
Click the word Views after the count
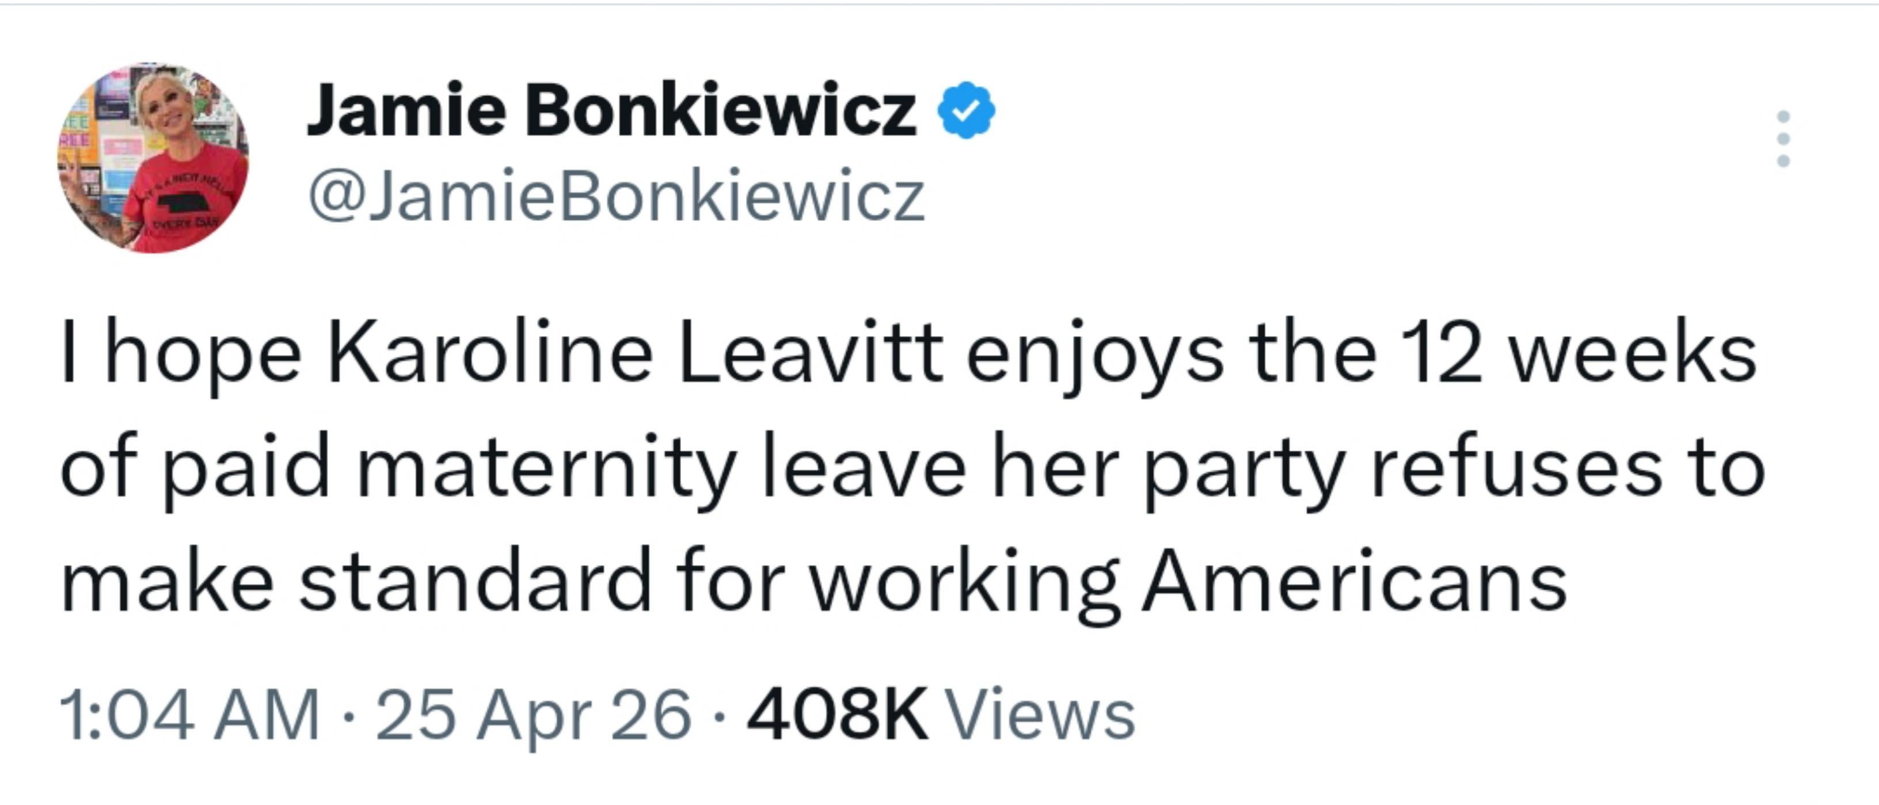[1040, 715]
